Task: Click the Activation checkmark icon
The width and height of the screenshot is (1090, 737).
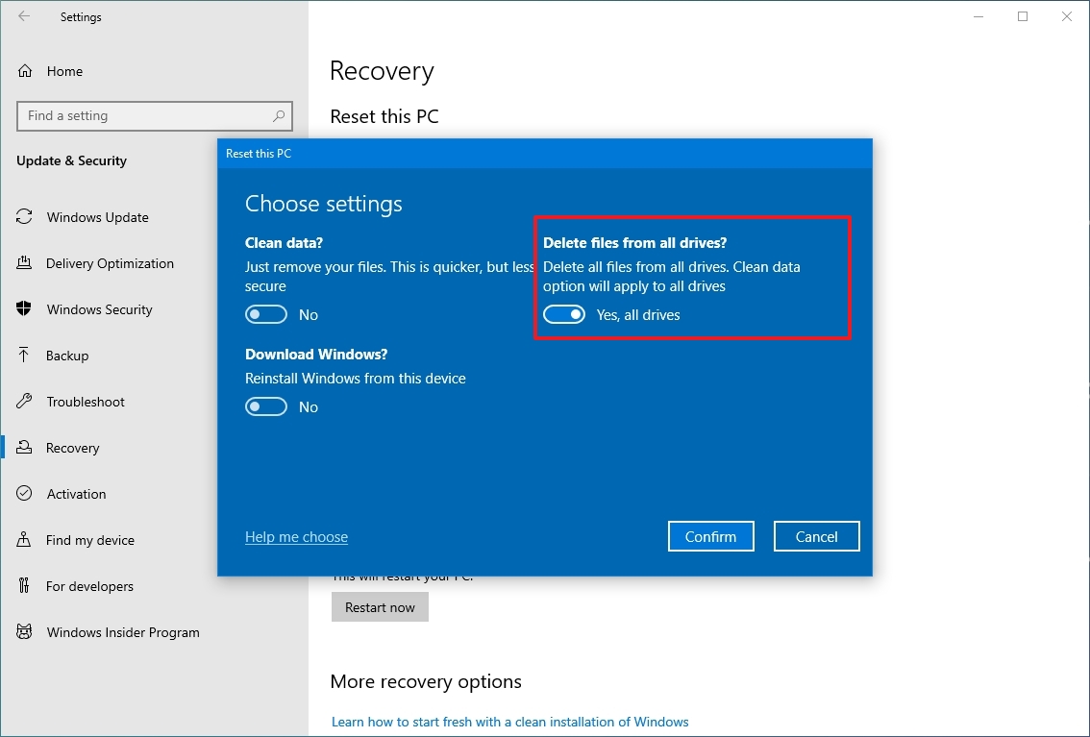Action: coord(24,493)
